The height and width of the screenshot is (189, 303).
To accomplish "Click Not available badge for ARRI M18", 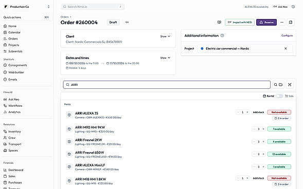I will pos(279,178).
